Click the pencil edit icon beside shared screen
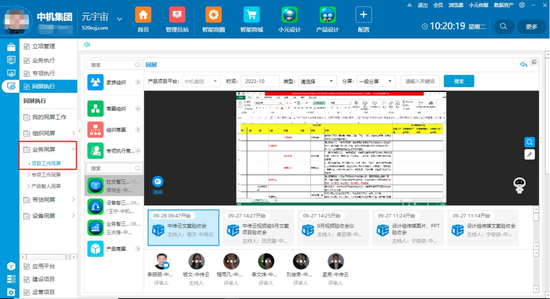Image resolution: width=550 pixels, height=299 pixels. [530, 155]
